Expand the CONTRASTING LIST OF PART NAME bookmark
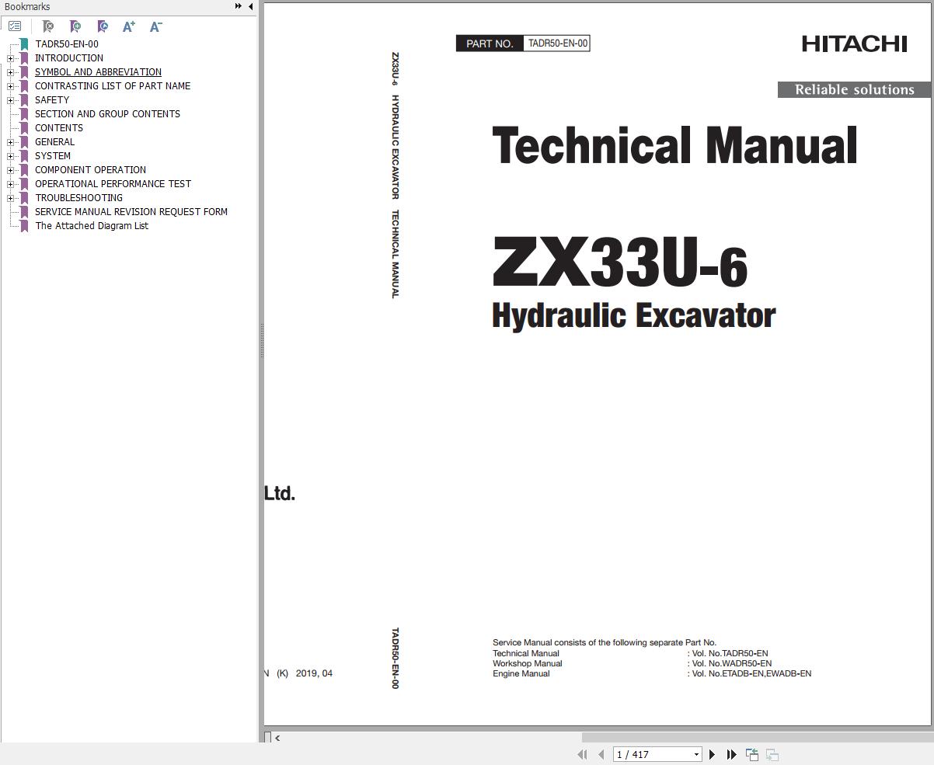934x765 pixels. click(10, 86)
